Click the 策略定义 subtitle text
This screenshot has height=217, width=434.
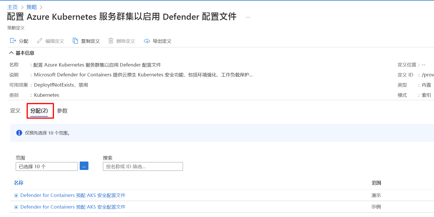pyautogui.click(x=16, y=28)
